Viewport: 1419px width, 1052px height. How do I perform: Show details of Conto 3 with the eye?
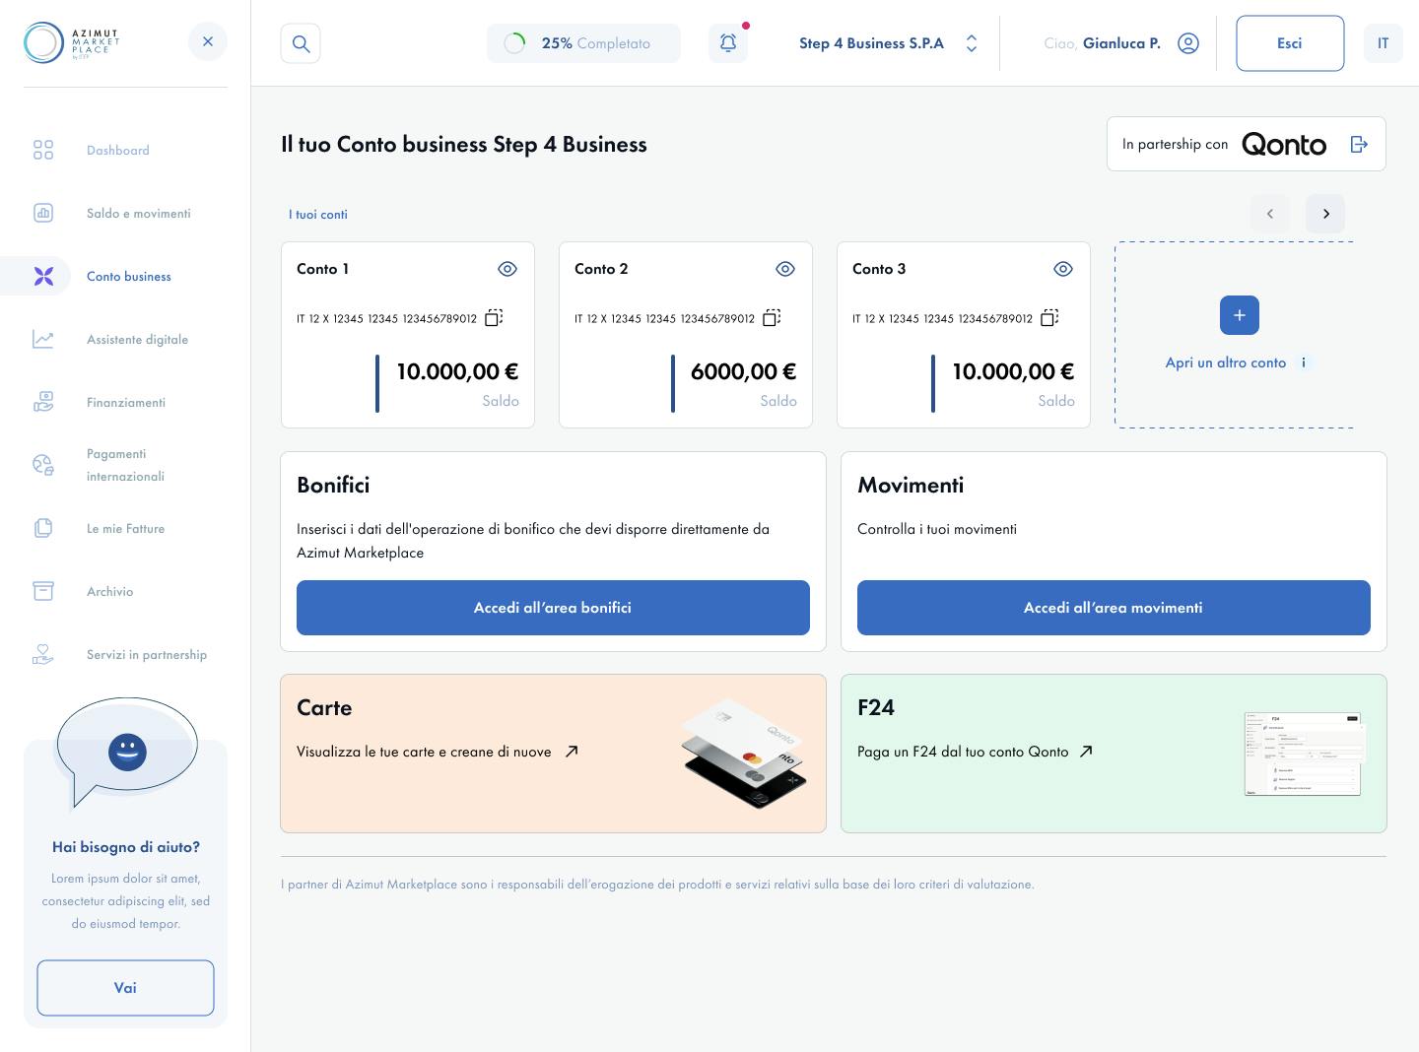pyautogui.click(x=1063, y=268)
